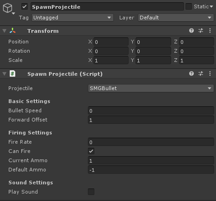Click the Spawn Projectile (Script) title

pos(65,74)
